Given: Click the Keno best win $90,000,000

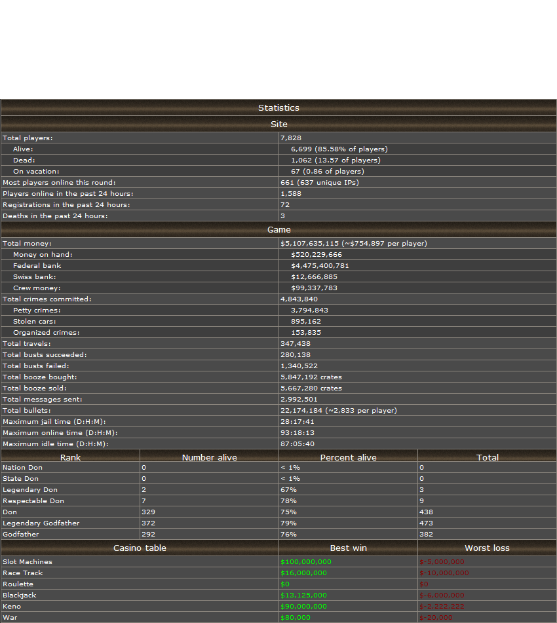Looking at the screenshot, I should (x=304, y=606).
